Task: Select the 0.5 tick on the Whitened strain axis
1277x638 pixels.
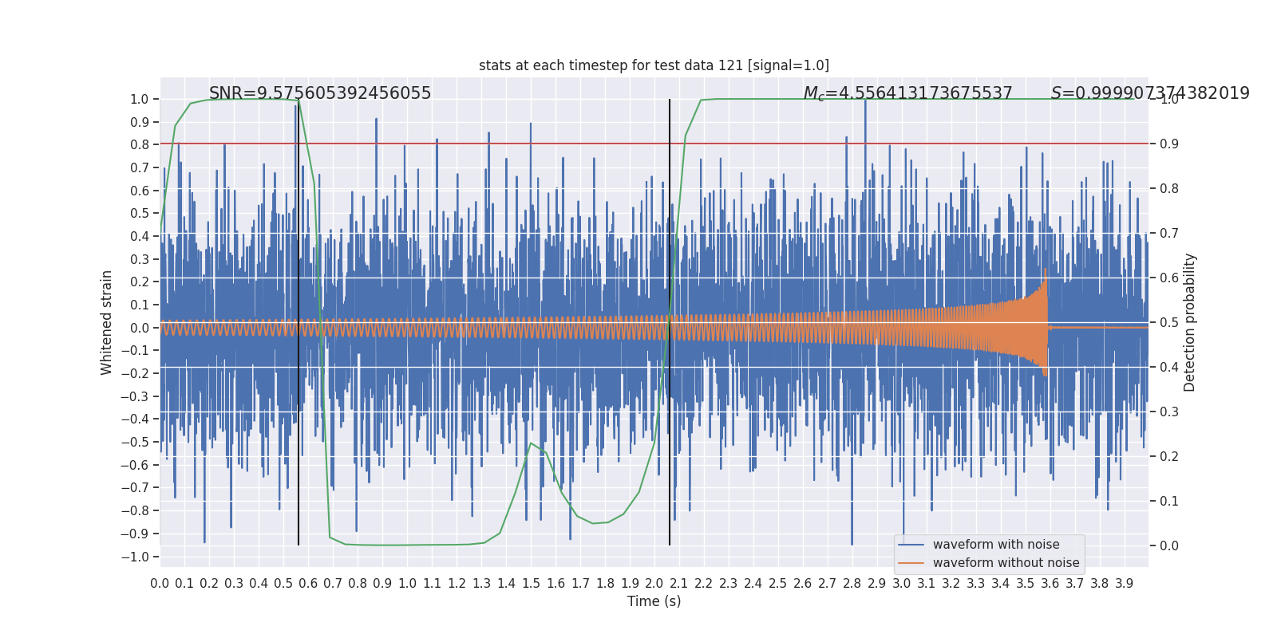Action: [139, 214]
